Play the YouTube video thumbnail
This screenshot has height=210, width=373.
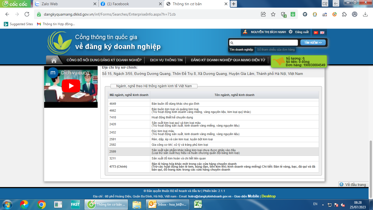pos(71,86)
